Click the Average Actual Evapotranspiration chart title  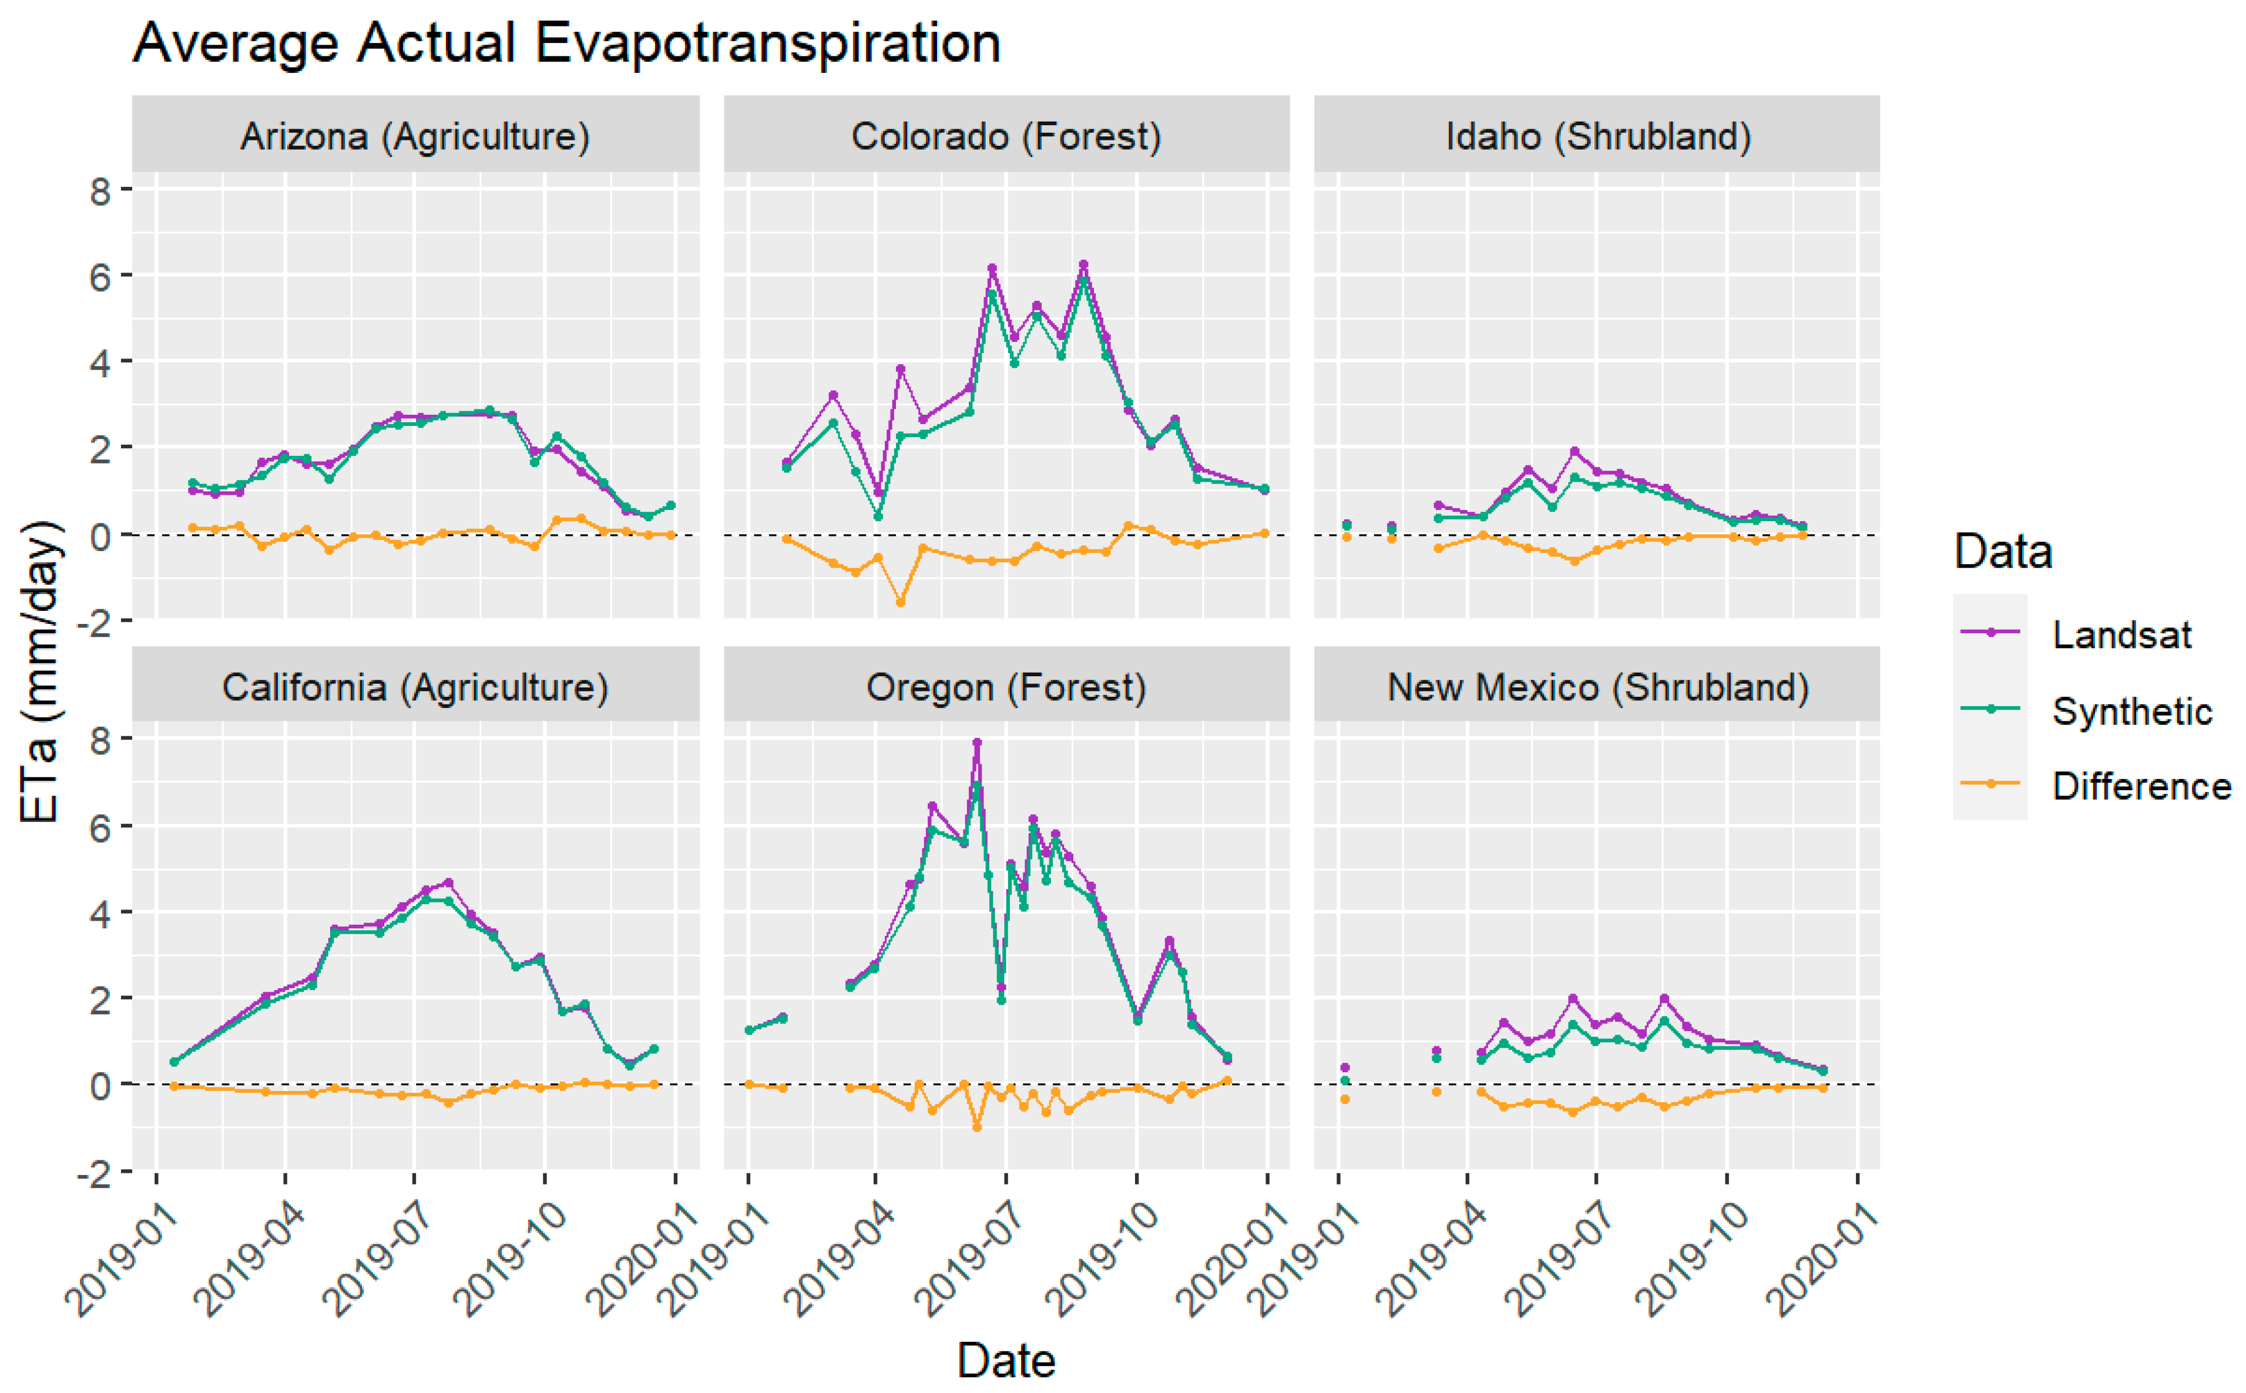[566, 42]
